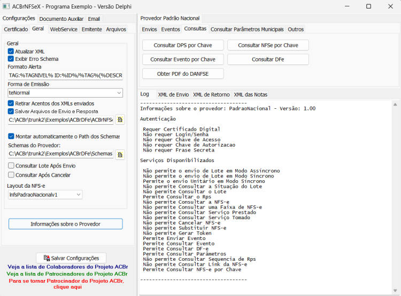The image size is (401, 296).
Task: Click 'Não permite Gerar Token' log line
Action: (x=177, y=233)
